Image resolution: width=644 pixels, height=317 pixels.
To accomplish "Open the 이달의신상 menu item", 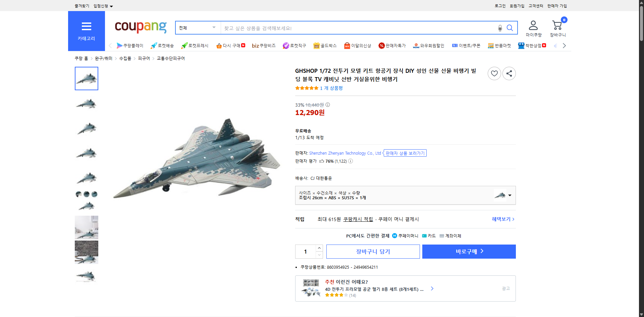I will tap(358, 46).
